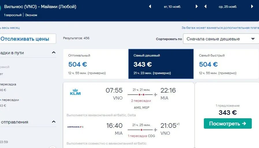Open the whole month view link
Screen dimensions: 259x148
(10, 28)
